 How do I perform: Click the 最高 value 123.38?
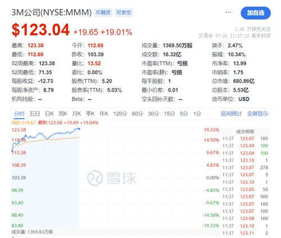click(x=35, y=45)
